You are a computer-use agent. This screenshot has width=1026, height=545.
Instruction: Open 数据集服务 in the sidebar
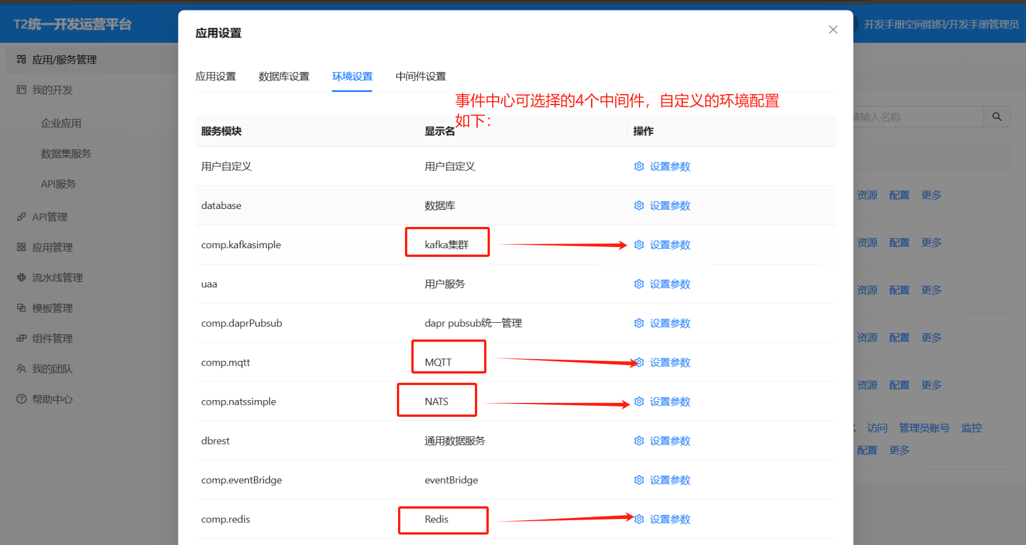coord(66,154)
